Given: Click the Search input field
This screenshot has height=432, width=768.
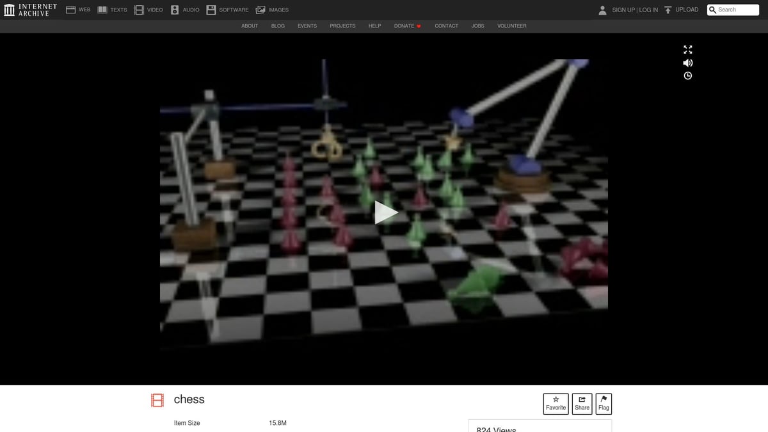Looking at the screenshot, I should (x=737, y=10).
